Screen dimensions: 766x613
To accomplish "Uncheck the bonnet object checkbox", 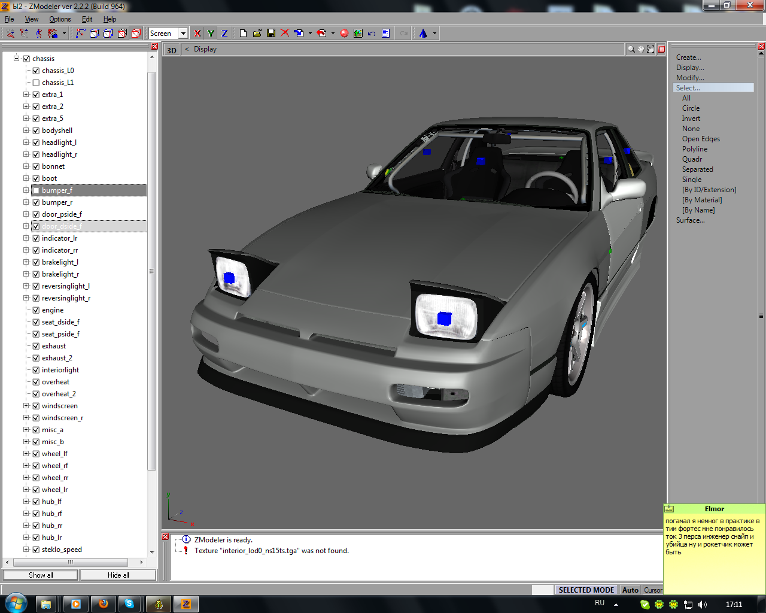I will point(36,166).
